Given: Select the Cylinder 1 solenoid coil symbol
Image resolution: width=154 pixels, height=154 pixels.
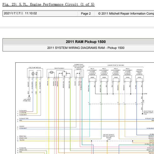Looking at the screenshot, I should point(128,79).
